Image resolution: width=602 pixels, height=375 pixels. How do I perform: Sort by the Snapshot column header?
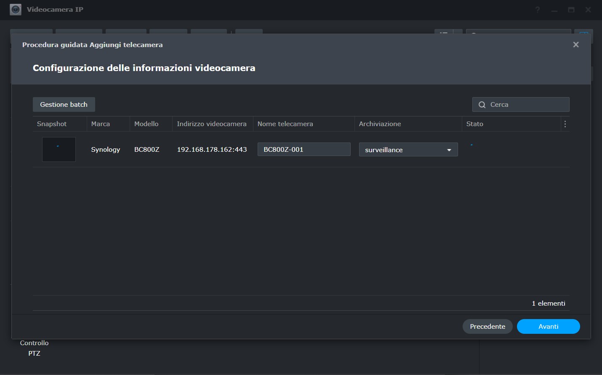click(x=52, y=124)
